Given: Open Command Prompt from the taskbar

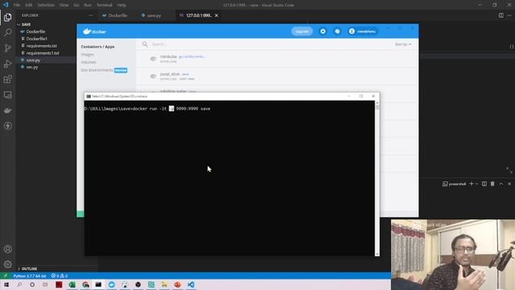Looking at the screenshot, I should [x=98, y=284].
